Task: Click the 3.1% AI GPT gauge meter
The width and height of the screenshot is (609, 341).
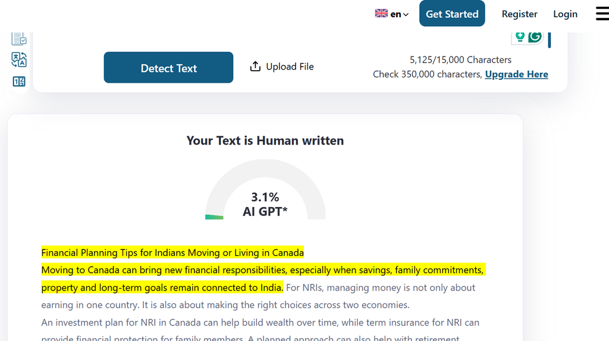Action: coord(265,189)
